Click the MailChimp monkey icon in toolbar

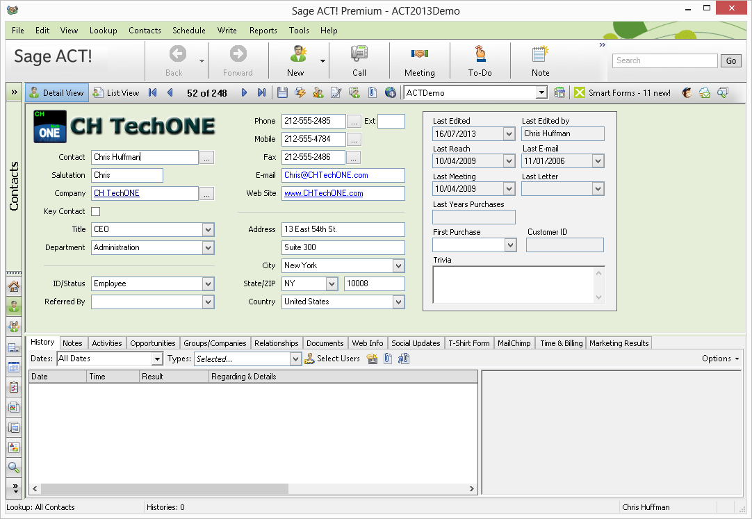pos(687,92)
